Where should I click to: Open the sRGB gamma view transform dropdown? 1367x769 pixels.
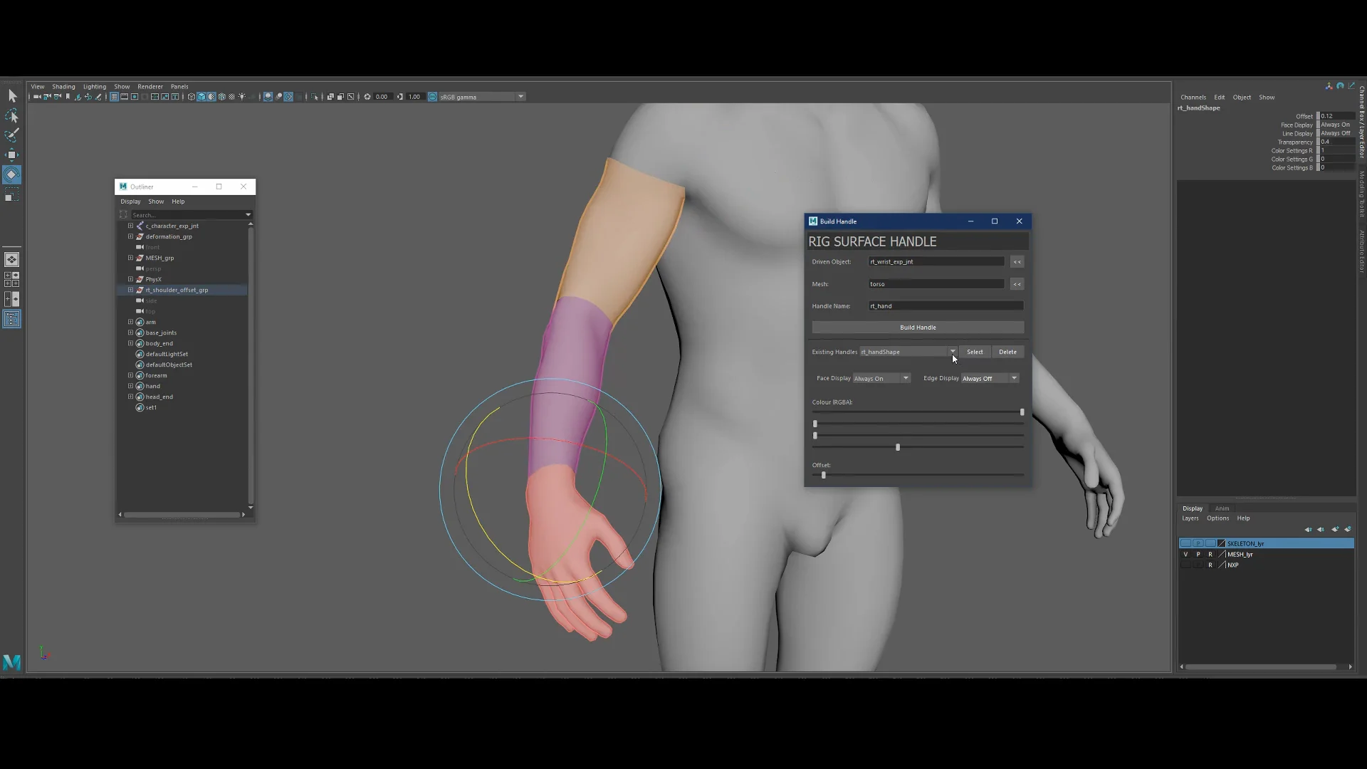coord(482,97)
